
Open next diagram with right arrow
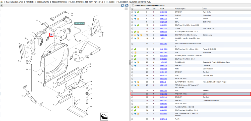coord(127,5)
